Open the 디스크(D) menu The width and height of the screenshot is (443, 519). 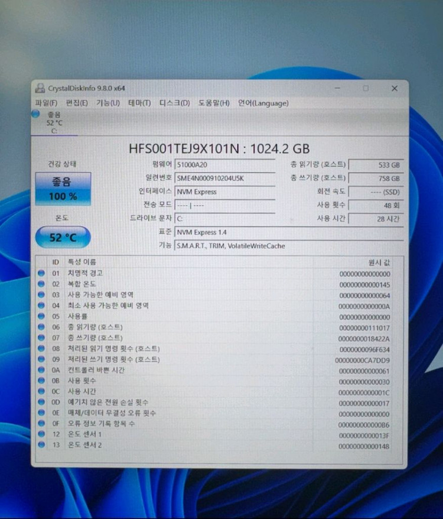(174, 103)
